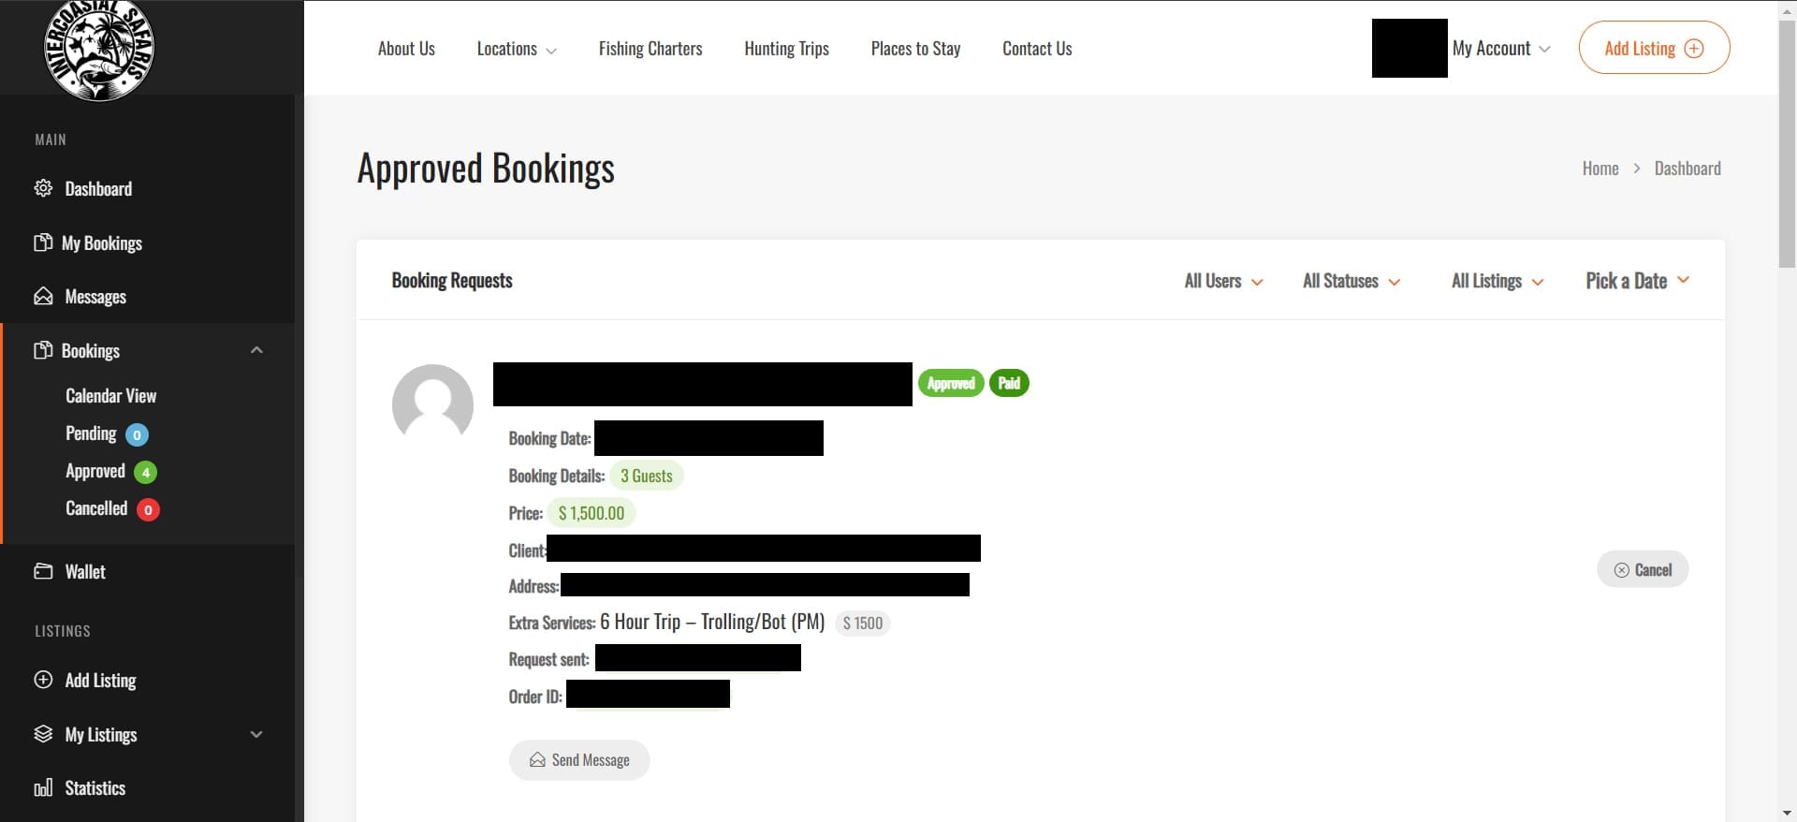The height and width of the screenshot is (822, 1797).
Task: Select Calendar View under Bookings
Action: click(111, 396)
